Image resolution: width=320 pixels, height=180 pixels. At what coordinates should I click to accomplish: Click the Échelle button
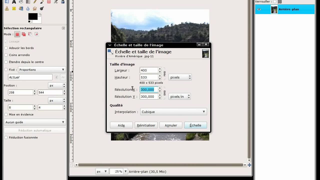click(x=195, y=125)
